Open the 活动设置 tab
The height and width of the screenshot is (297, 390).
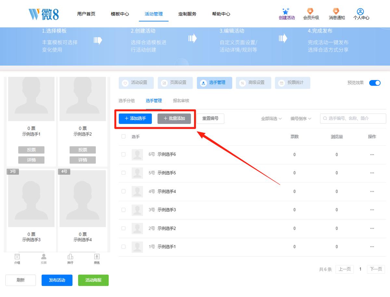click(x=136, y=83)
